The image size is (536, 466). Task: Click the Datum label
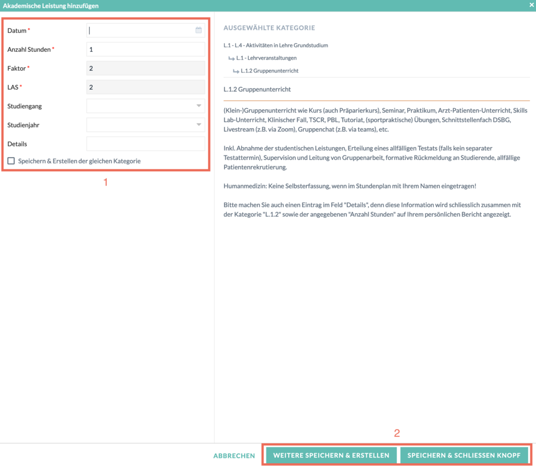coord(17,31)
